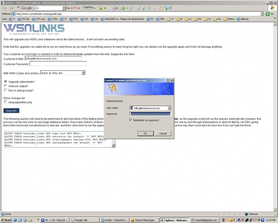Open the allmusic links bar favorite
Image resolution: width=278 pixels, height=223 pixels.
[244, 19]
